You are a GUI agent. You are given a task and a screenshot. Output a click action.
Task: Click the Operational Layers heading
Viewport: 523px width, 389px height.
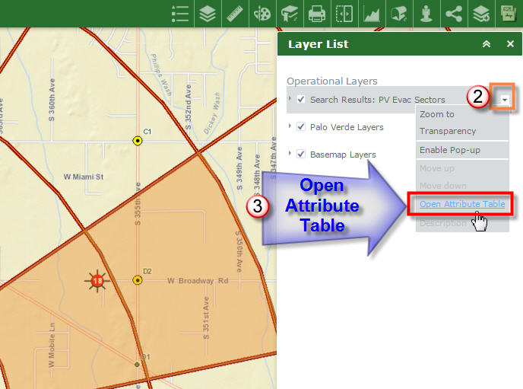click(332, 81)
